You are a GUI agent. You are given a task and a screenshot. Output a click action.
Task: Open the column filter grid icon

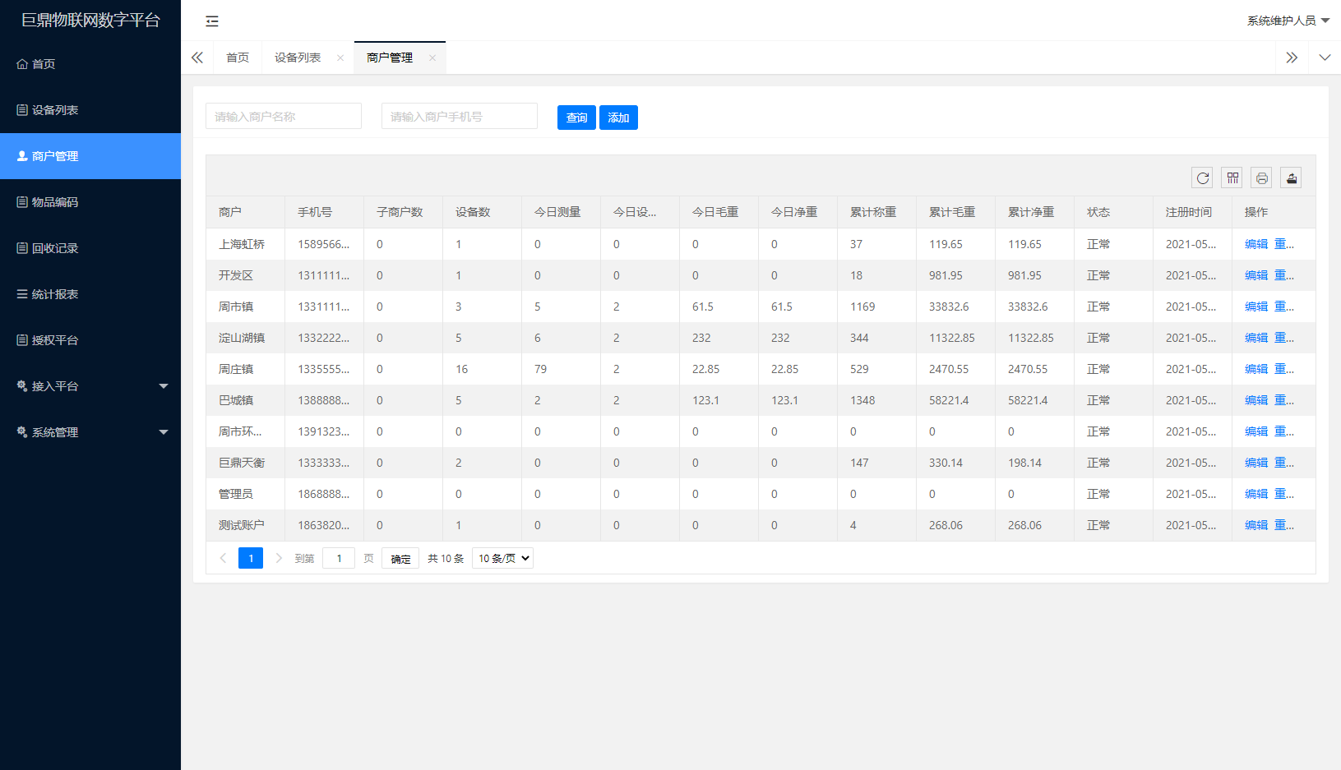1232,178
